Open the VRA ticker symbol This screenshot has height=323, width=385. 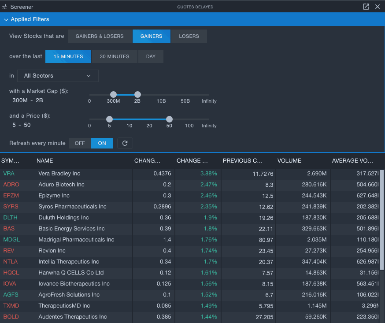click(x=9, y=174)
